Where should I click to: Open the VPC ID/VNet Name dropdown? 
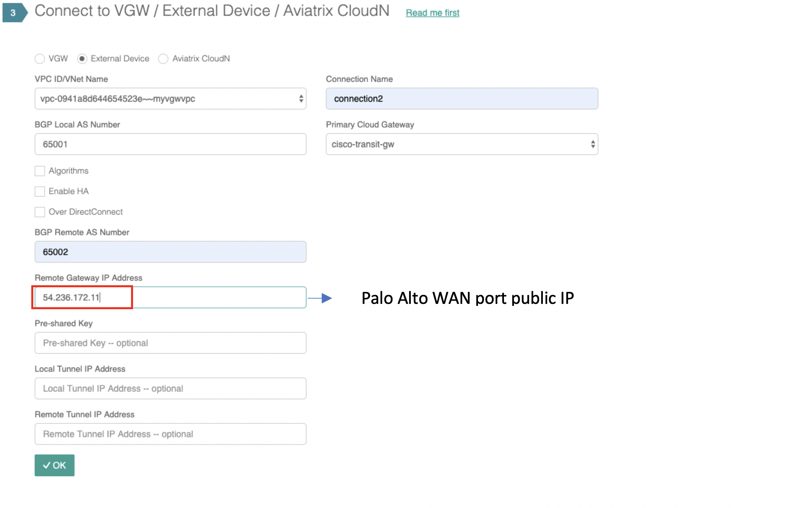coord(170,98)
